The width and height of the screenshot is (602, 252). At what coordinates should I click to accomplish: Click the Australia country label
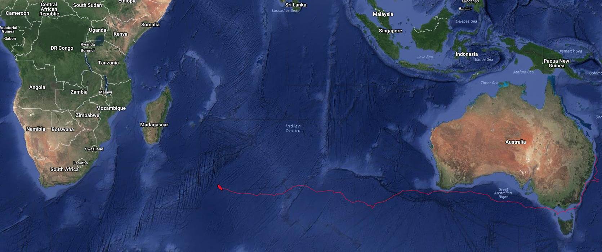516,142
